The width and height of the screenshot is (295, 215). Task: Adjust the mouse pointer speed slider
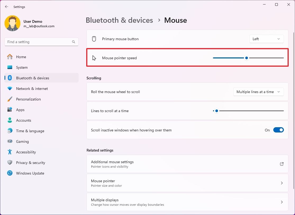tap(246, 58)
